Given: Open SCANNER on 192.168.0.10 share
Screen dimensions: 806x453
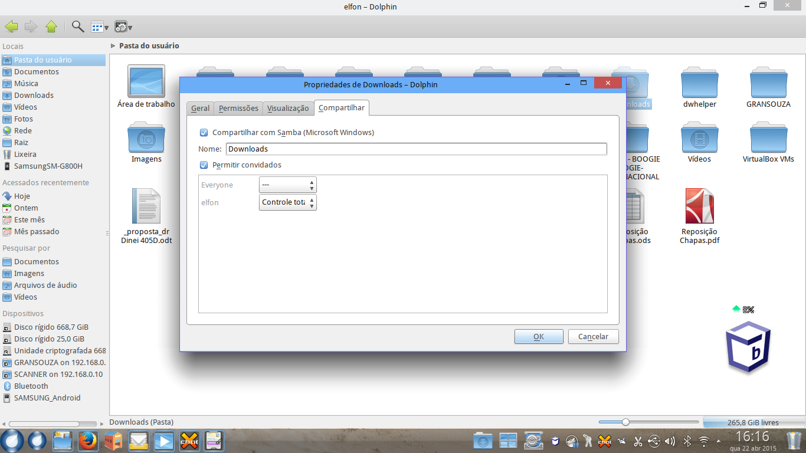Looking at the screenshot, I should pyautogui.click(x=58, y=374).
